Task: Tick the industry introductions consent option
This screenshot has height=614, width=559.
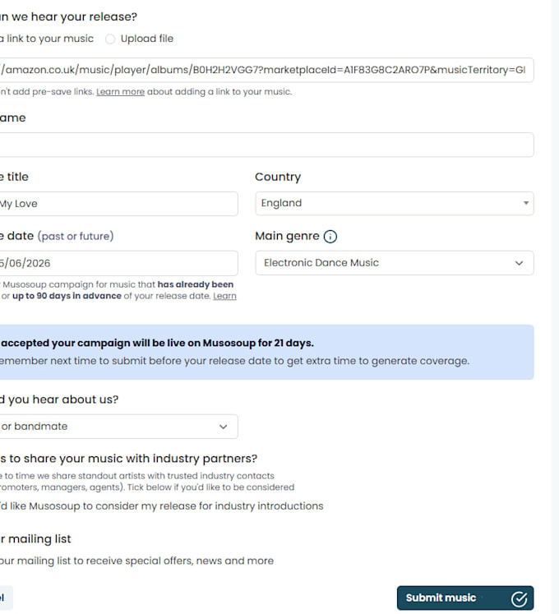Action: pos(161,506)
